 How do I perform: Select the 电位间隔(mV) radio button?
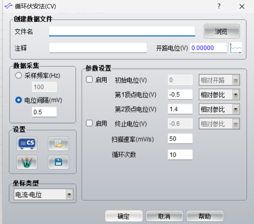pos(18,100)
